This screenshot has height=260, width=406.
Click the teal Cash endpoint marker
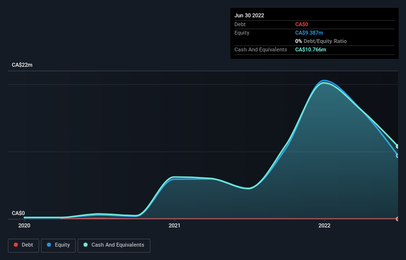tap(398, 146)
